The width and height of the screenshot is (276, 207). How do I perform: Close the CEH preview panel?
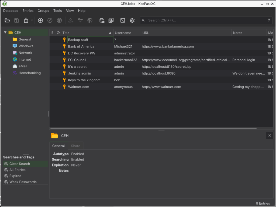270,136
